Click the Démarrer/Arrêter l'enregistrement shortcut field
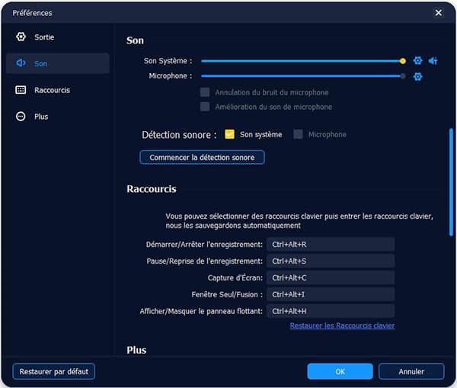This screenshot has height=388, width=457. (x=330, y=244)
